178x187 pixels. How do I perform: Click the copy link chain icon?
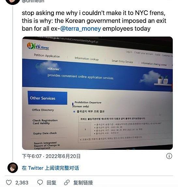(67, 182)
